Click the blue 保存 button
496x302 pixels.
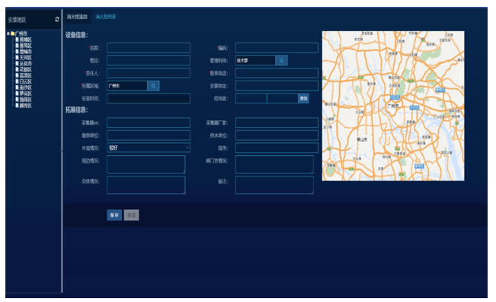[114, 215]
